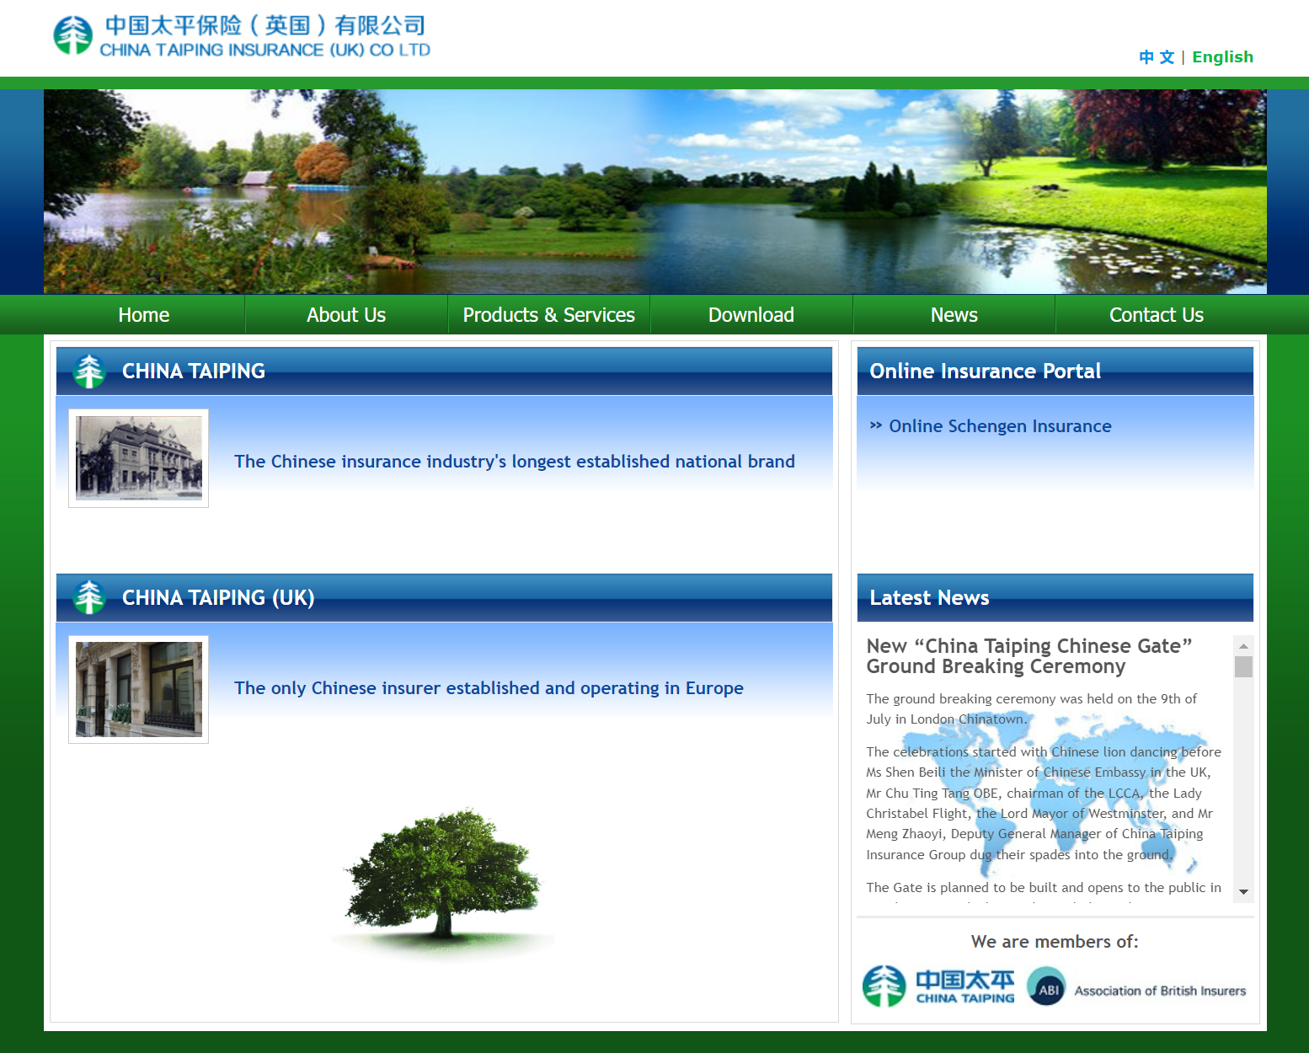Open the historic building black-and-white thumbnail
Viewport: 1309px width, 1053px height.
[139, 458]
